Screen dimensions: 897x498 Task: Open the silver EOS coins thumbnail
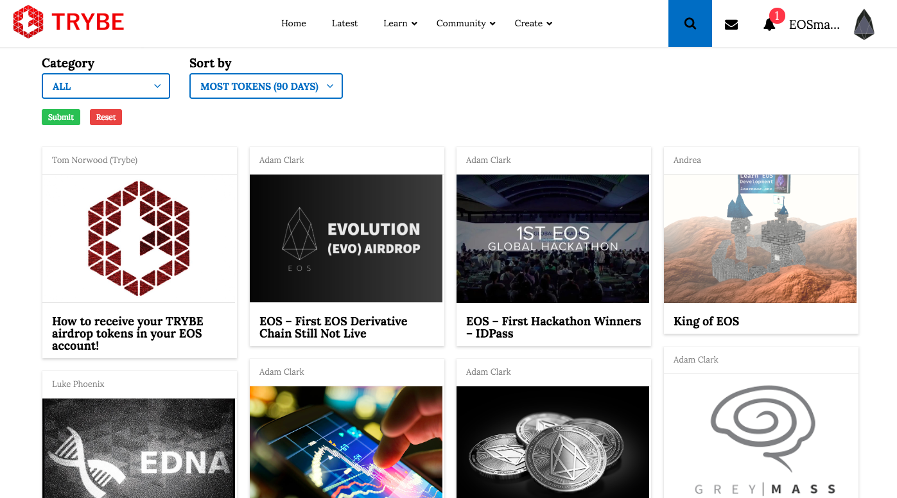[553, 442]
